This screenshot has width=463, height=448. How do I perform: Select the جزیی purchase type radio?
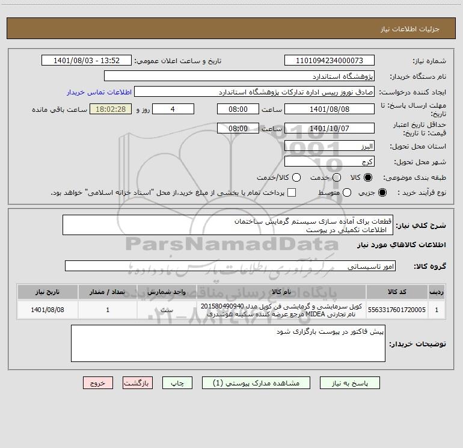coord(382,192)
